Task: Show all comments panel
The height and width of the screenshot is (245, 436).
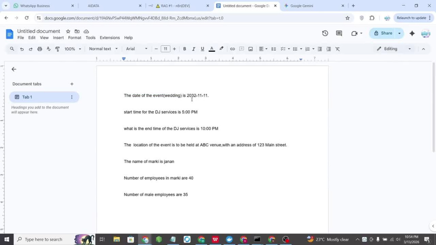Action: tap(339, 34)
